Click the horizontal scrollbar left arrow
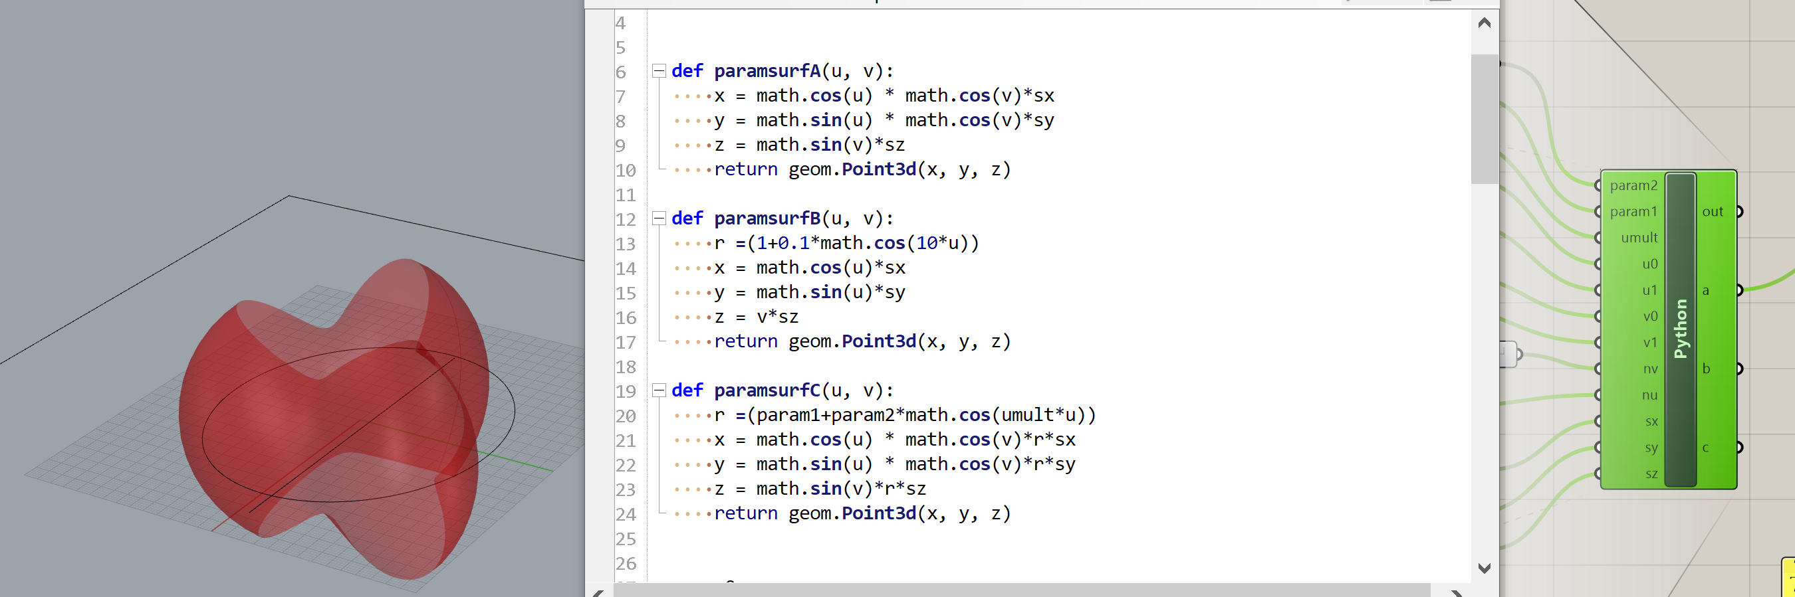The image size is (1795, 597). tap(598, 592)
